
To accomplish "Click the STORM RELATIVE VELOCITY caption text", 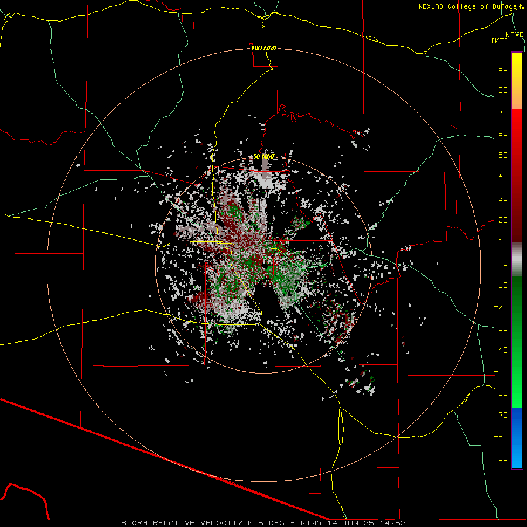I will tap(182, 523).
